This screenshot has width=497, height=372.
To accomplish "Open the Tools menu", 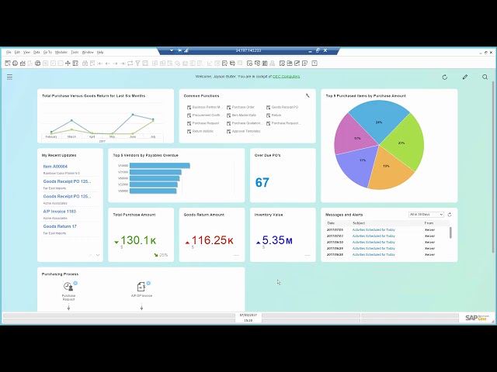I will point(75,52).
